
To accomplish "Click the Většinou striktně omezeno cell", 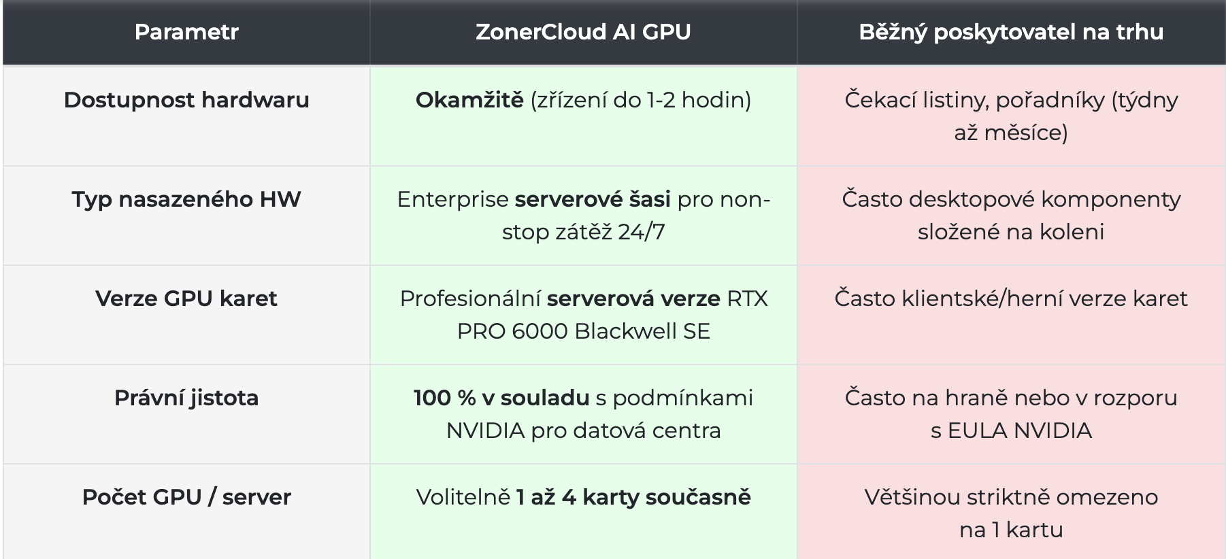I will coord(1011,512).
